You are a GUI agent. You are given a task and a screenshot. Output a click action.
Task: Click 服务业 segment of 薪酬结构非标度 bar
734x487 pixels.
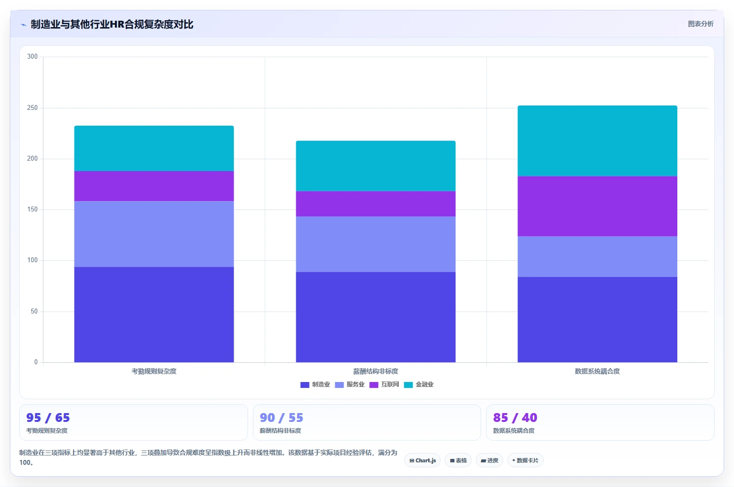(376, 244)
